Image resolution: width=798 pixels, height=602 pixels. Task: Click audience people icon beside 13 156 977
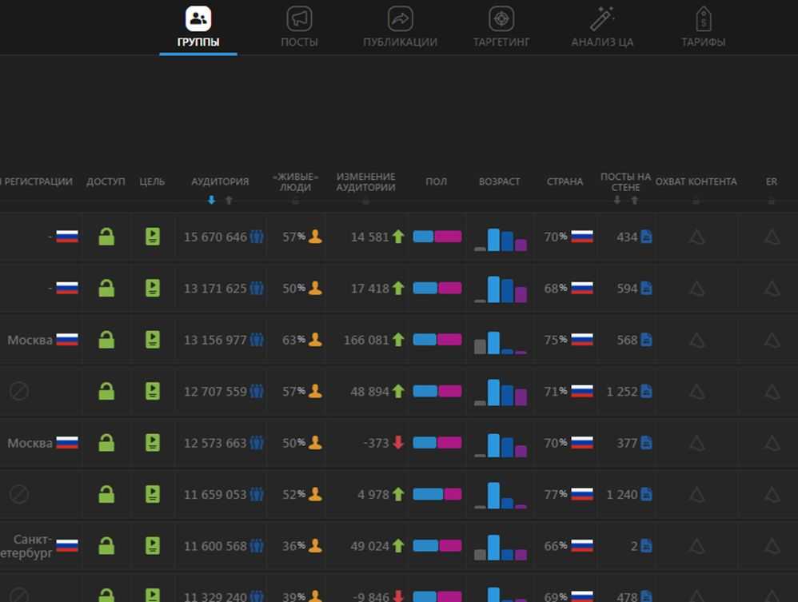click(x=257, y=340)
